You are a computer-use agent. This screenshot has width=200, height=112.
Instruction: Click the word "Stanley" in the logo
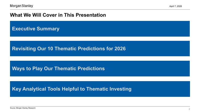(x=27, y=6)
